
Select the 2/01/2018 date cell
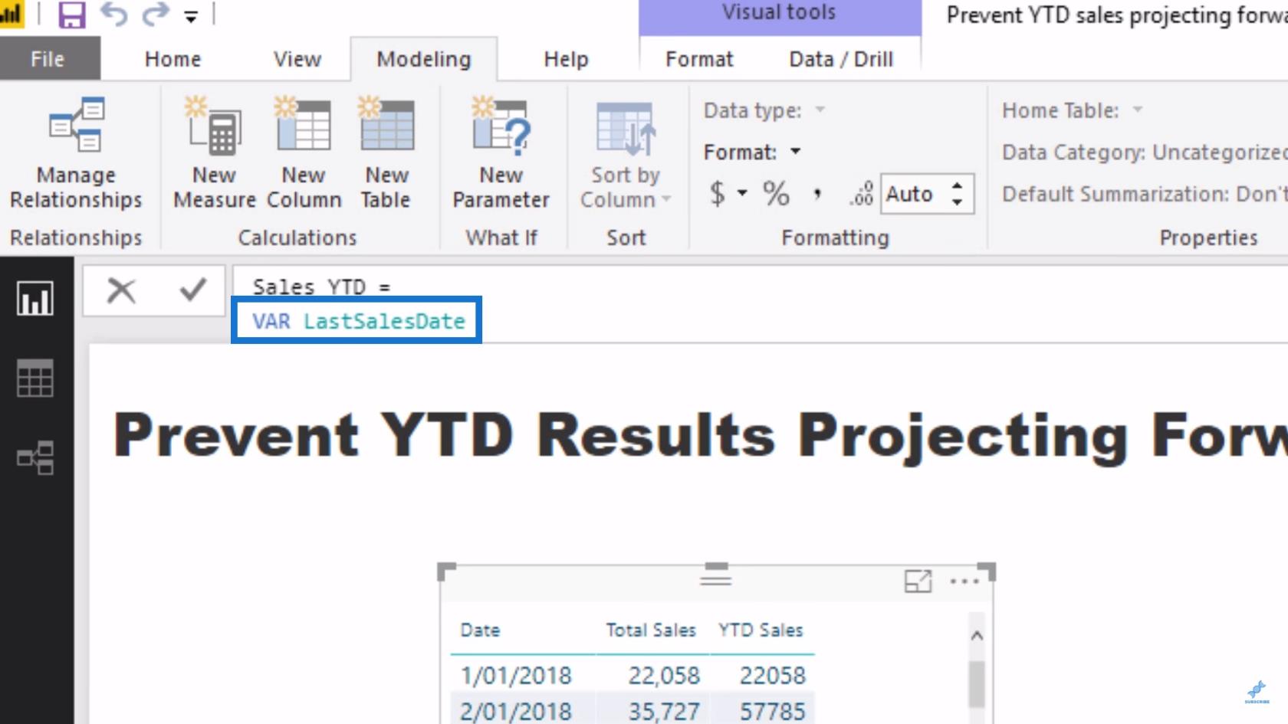(x=516, y=710)
